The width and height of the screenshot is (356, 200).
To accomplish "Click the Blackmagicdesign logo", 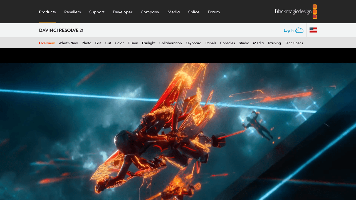I will (296, 12).
